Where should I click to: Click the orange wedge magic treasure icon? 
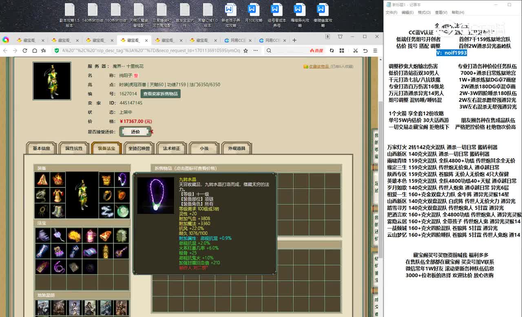point(105,235)
